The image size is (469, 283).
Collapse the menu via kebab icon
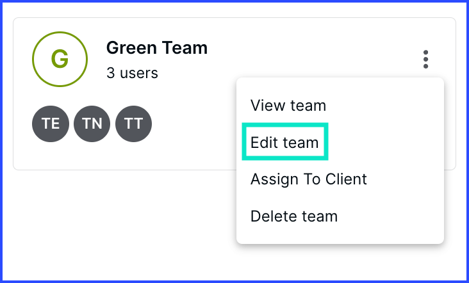click(x=425, y=59)
